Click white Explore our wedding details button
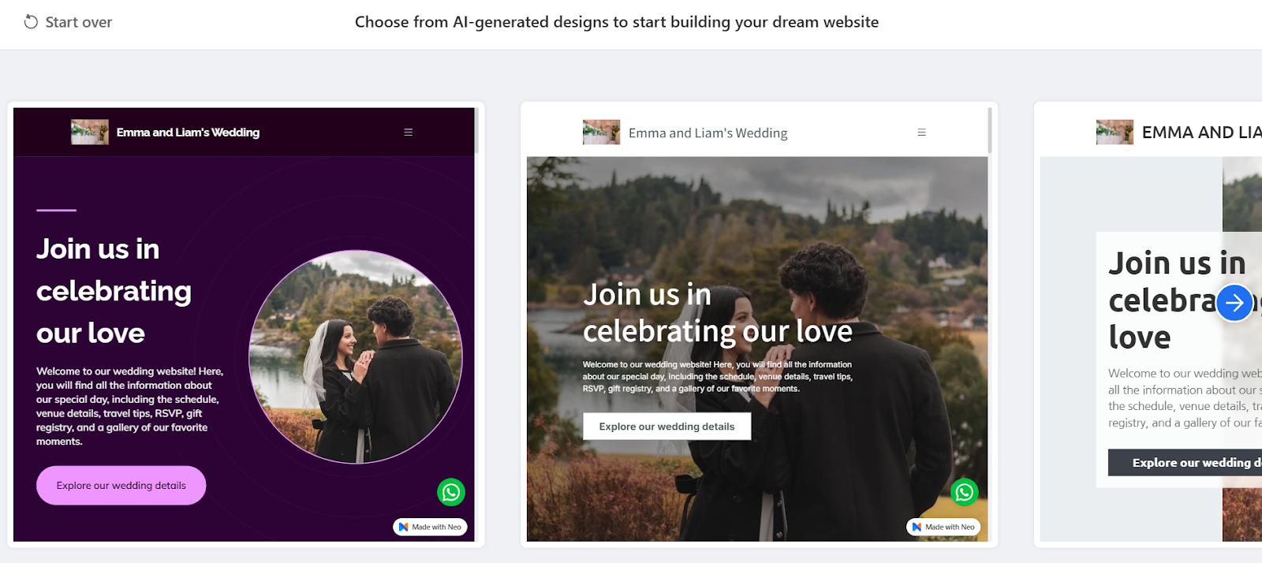The height and width of the screenshot is (563, 1262). 667,427
